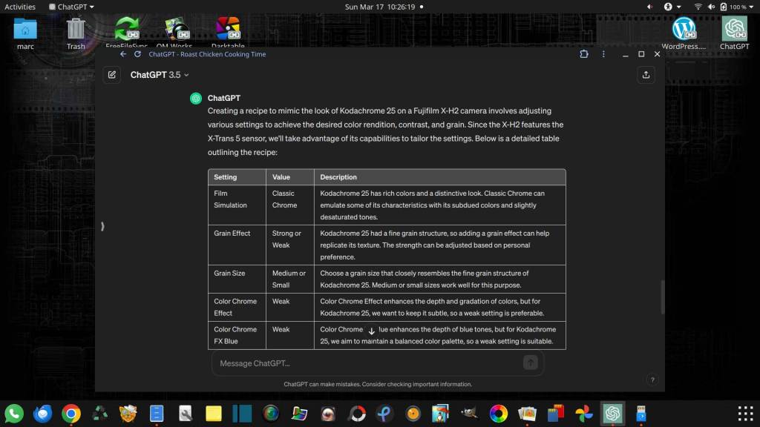This screenshot has width=760, height=427.
Task: Open the yellow sticky notes dock app
Action: pyautogui.click(x=213, y=414)
